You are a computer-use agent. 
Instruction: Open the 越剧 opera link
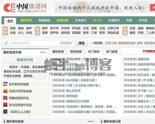(141, 28)
